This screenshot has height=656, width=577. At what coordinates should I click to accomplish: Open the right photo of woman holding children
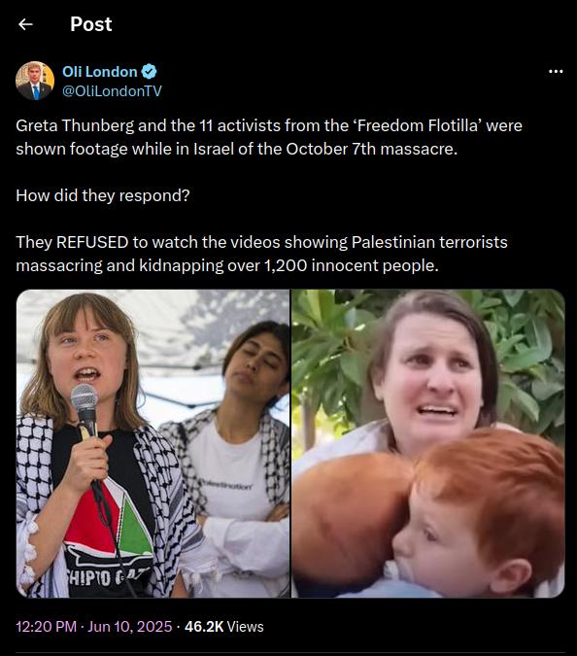pos(428,443)
